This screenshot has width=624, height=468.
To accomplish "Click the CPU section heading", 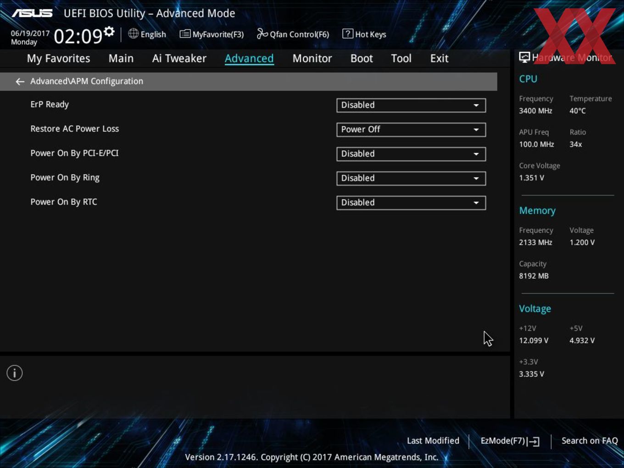I will click(528, 79).
